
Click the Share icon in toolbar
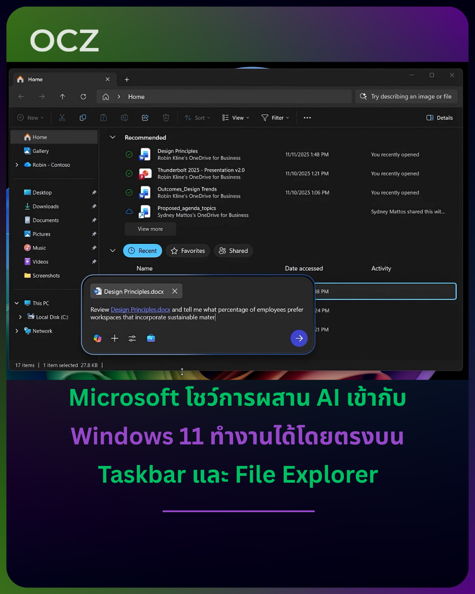[x=145, y=117]
